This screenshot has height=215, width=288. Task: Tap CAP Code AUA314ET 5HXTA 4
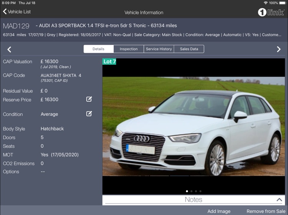(x=61, y=75)
